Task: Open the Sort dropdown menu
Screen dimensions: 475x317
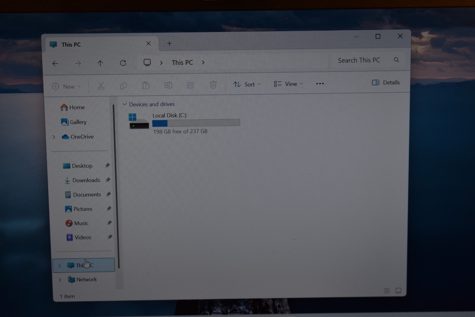Action: [x=247, y=84]
